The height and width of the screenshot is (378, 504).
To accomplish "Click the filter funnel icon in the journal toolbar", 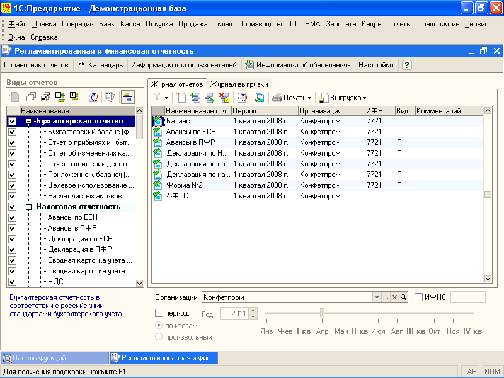I will (157, 97).
